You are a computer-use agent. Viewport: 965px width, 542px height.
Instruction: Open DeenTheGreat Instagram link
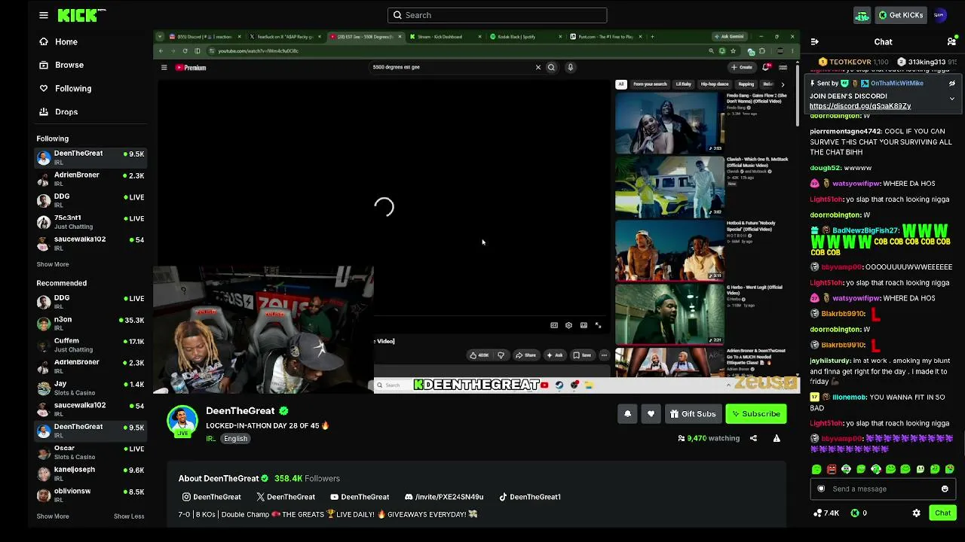[212, 497]
